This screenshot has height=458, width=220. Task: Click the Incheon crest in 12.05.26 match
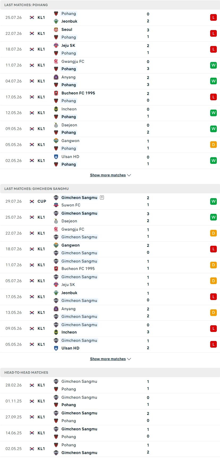(x=56, y=109)
